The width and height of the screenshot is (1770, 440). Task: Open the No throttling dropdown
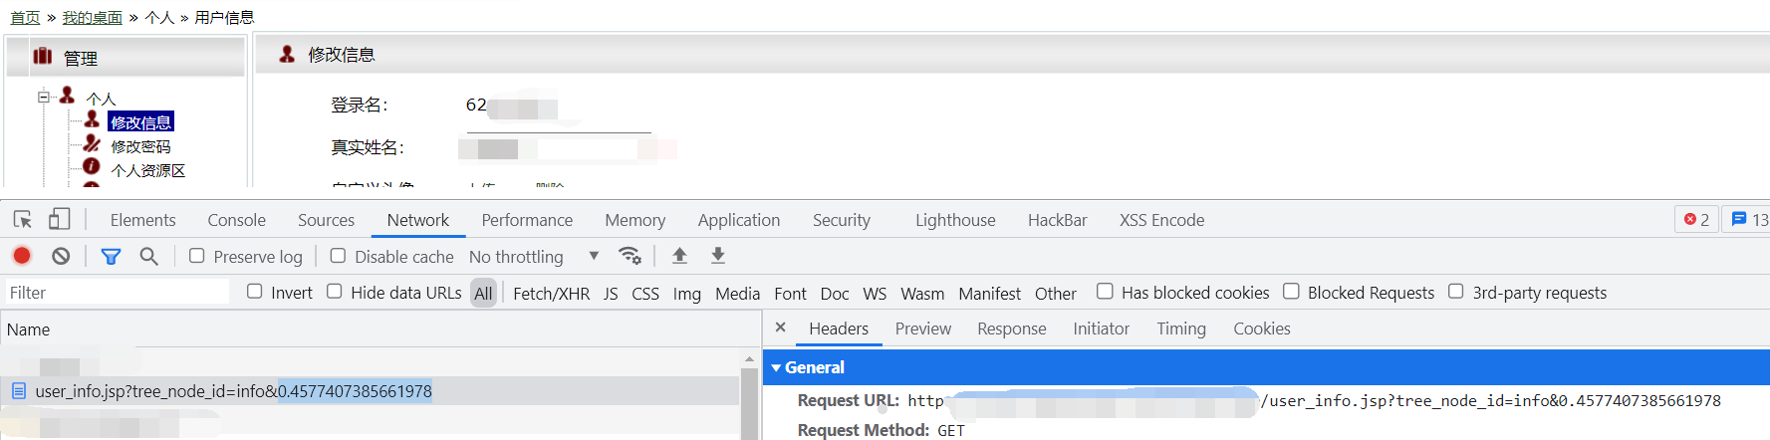point(534,256)
